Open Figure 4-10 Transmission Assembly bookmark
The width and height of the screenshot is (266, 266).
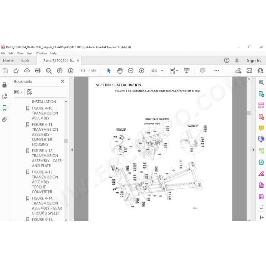(x=45, y=113)
